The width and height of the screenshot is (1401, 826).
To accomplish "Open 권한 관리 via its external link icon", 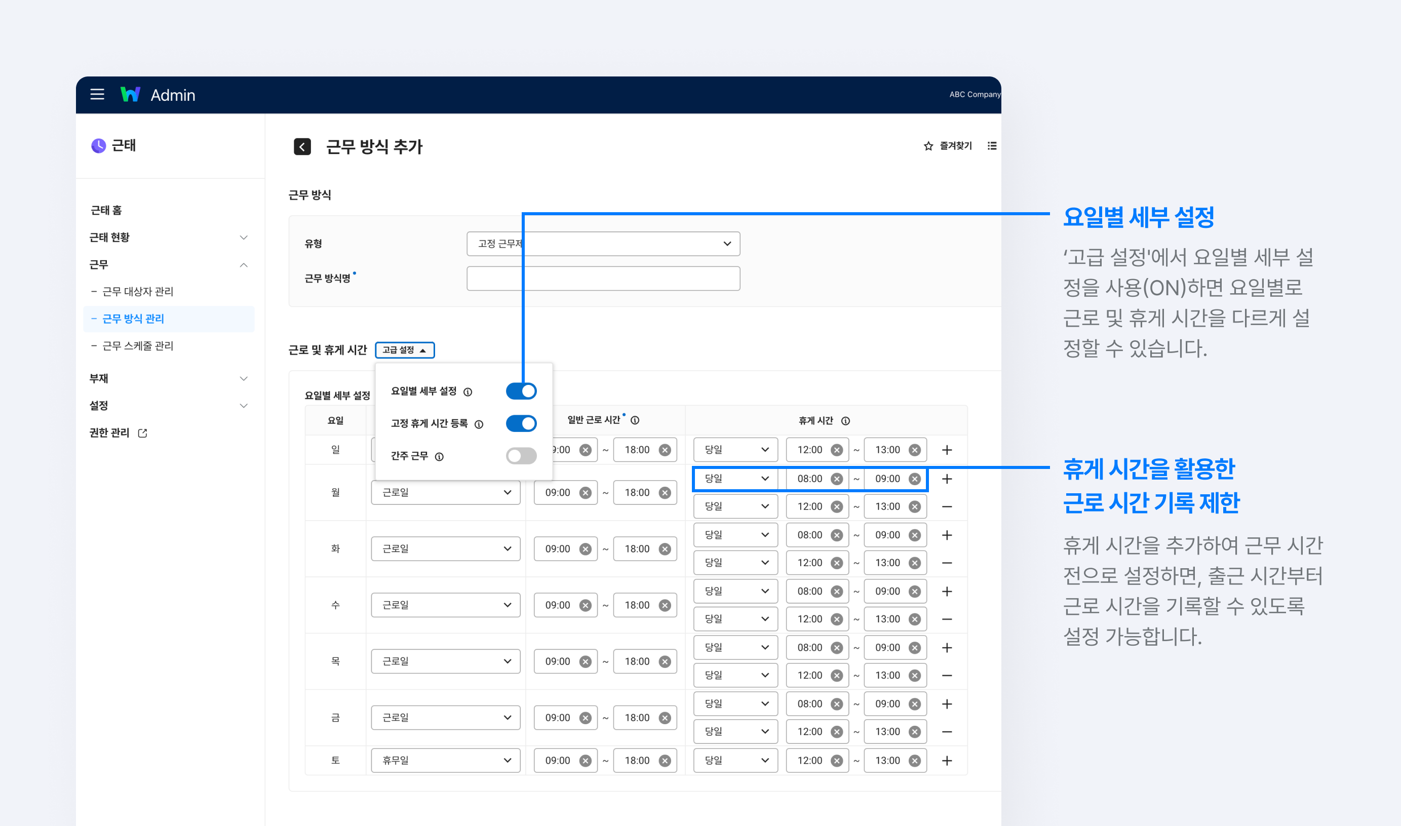I will [x=144, y=432].
